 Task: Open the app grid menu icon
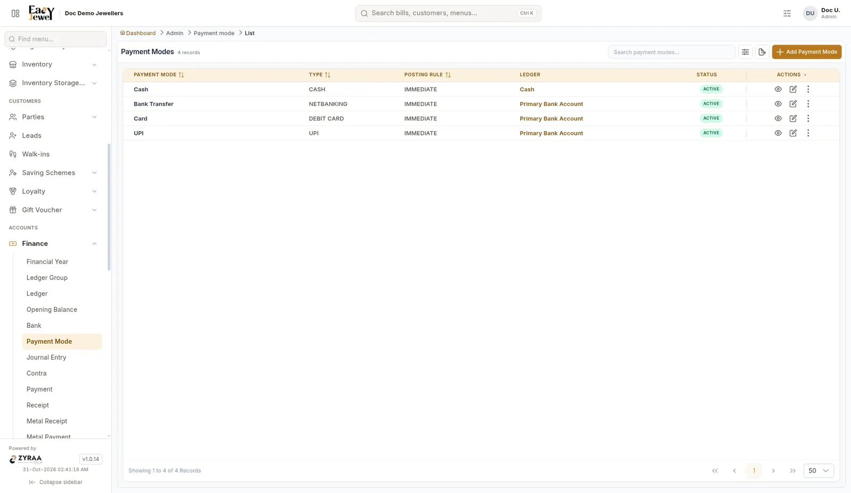(15, 13)
